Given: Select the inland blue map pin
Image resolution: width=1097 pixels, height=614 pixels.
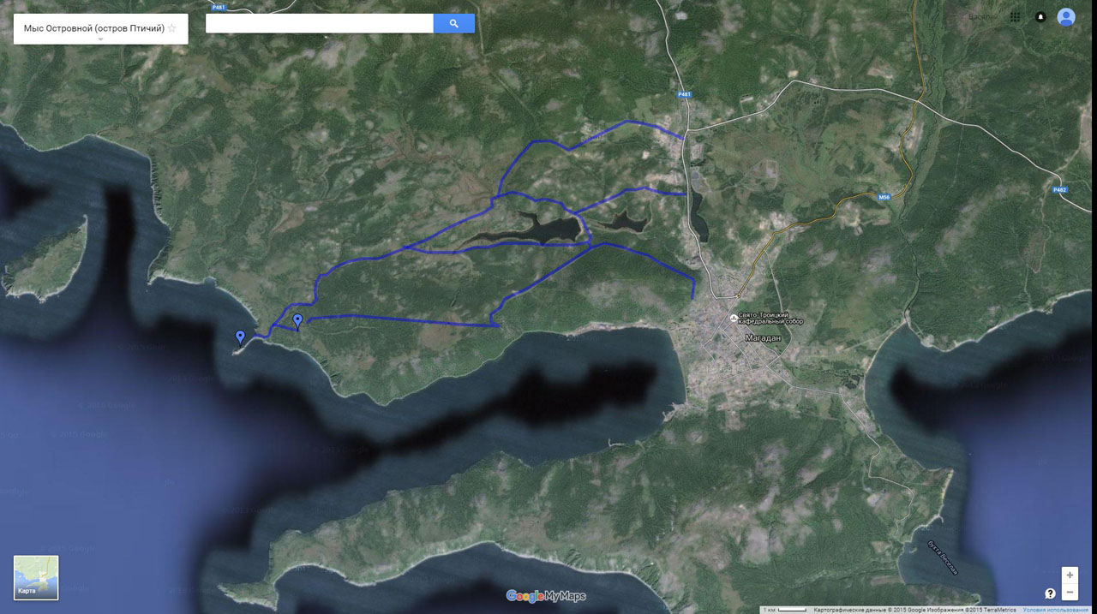Looking at the screenshot, I should (x=297, y=321).
